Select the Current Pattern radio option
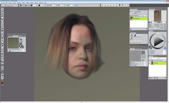 pyautogui.click(x=134, y=11)
